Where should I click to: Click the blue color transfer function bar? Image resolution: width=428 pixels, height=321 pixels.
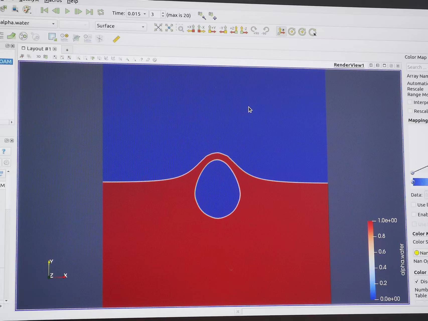420,182
